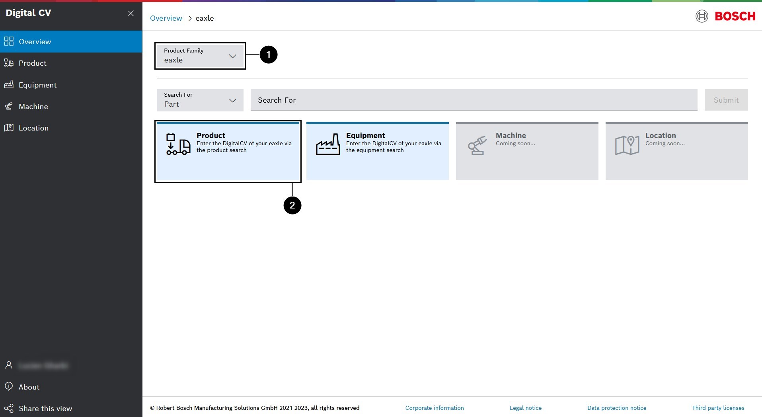Click the Machine Coming soon card title
Screen dimensions: 762x417
511,135
